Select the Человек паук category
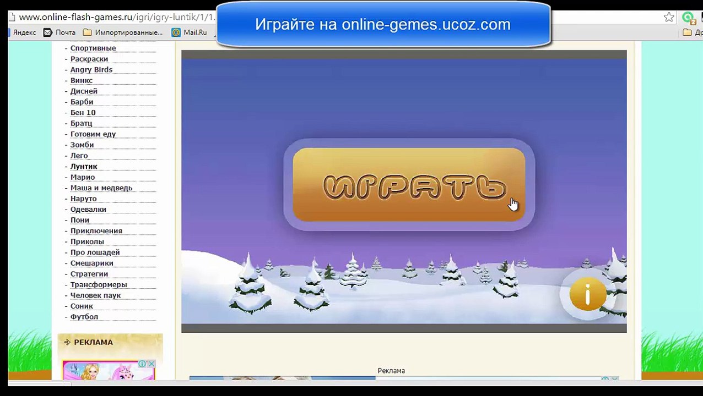 [x=95, y=295]
